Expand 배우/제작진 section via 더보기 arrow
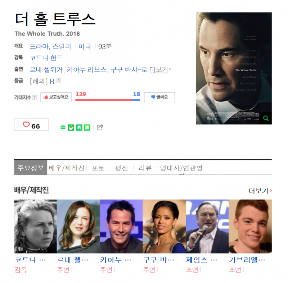The image size is (288, 283). click(x=260, y=191)
